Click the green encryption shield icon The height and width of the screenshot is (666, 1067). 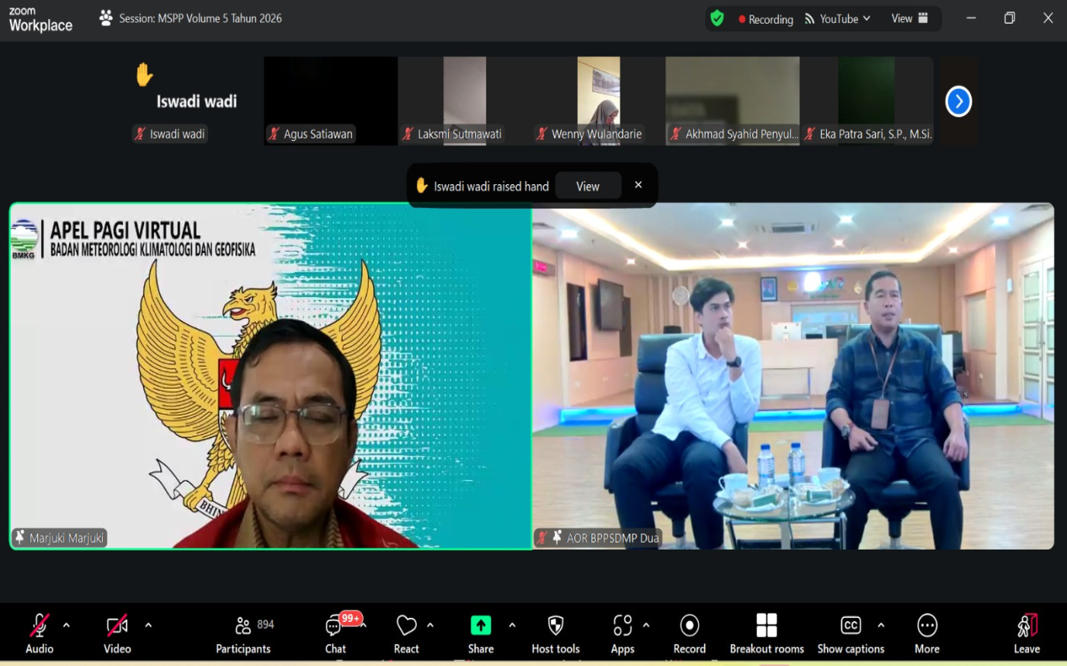(716, 18)
